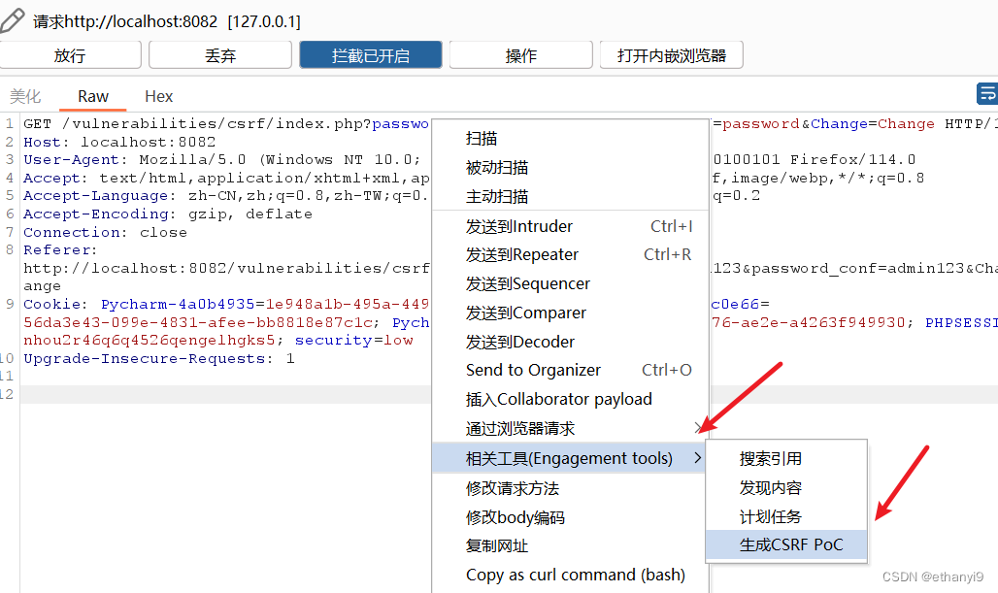Screen dimensions: 998x593
Task: Click the 'Accept-Language' header name
Action: 95,196
